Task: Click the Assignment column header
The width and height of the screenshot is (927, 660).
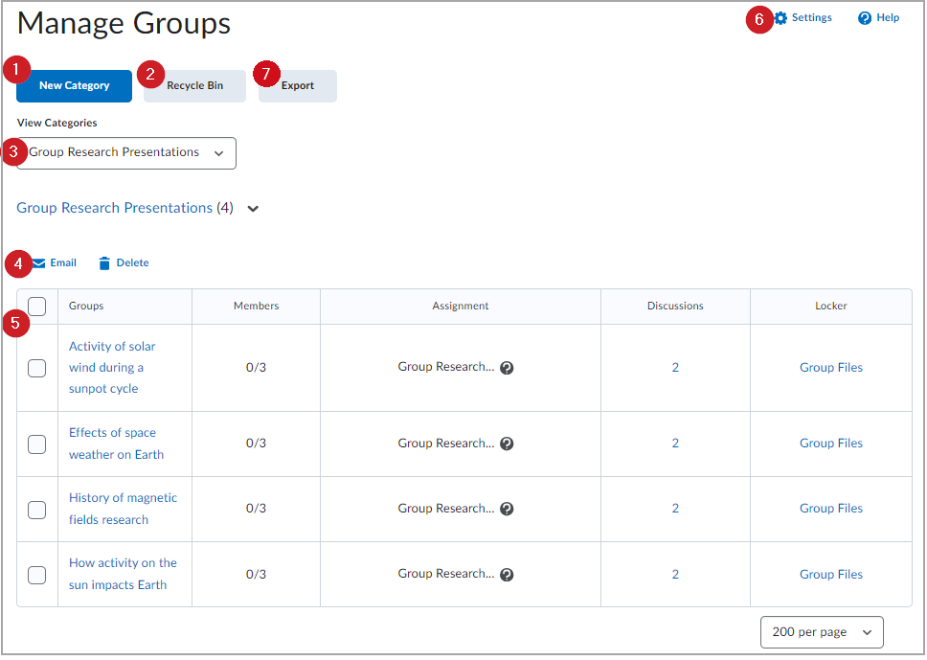Action: point(460,307)
